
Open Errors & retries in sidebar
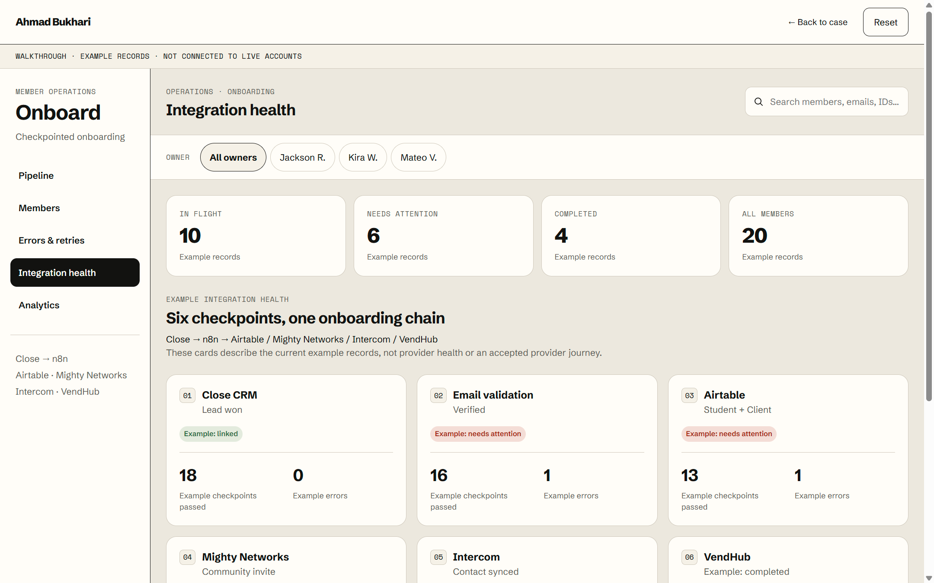[x=75, y=240]
